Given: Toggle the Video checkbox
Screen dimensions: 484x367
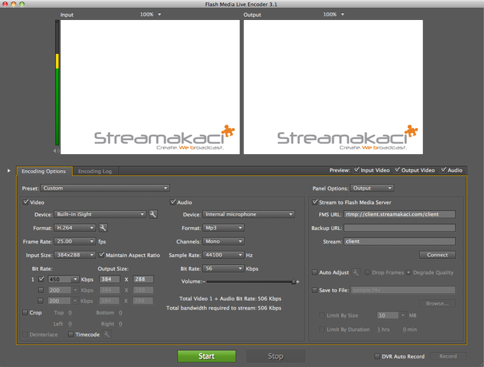Looking at the screenshot, I should pos(26,202).
